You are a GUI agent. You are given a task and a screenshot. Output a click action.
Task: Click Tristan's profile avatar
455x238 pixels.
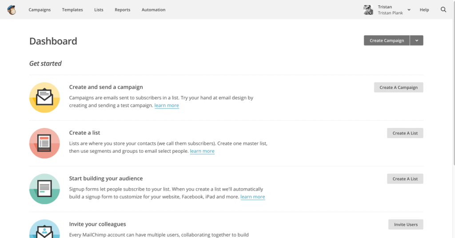point(368,10)
